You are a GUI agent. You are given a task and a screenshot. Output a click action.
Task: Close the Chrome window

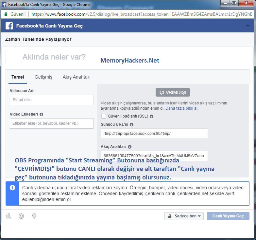246,3
